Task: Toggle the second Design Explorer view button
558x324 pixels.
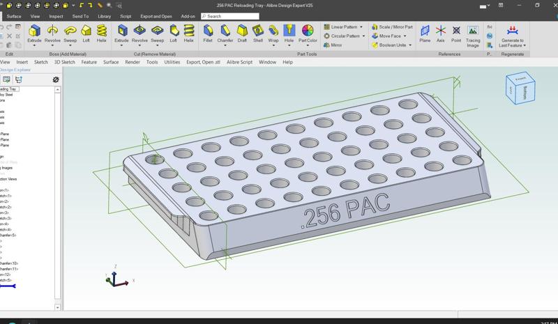Action: coord(17,80)
